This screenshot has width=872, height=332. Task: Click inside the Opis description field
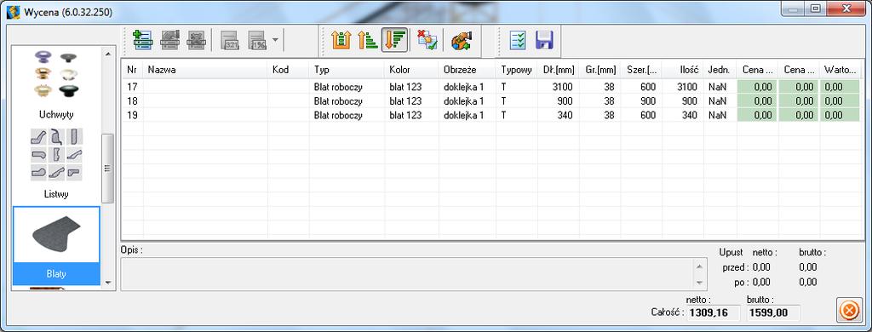408,273
